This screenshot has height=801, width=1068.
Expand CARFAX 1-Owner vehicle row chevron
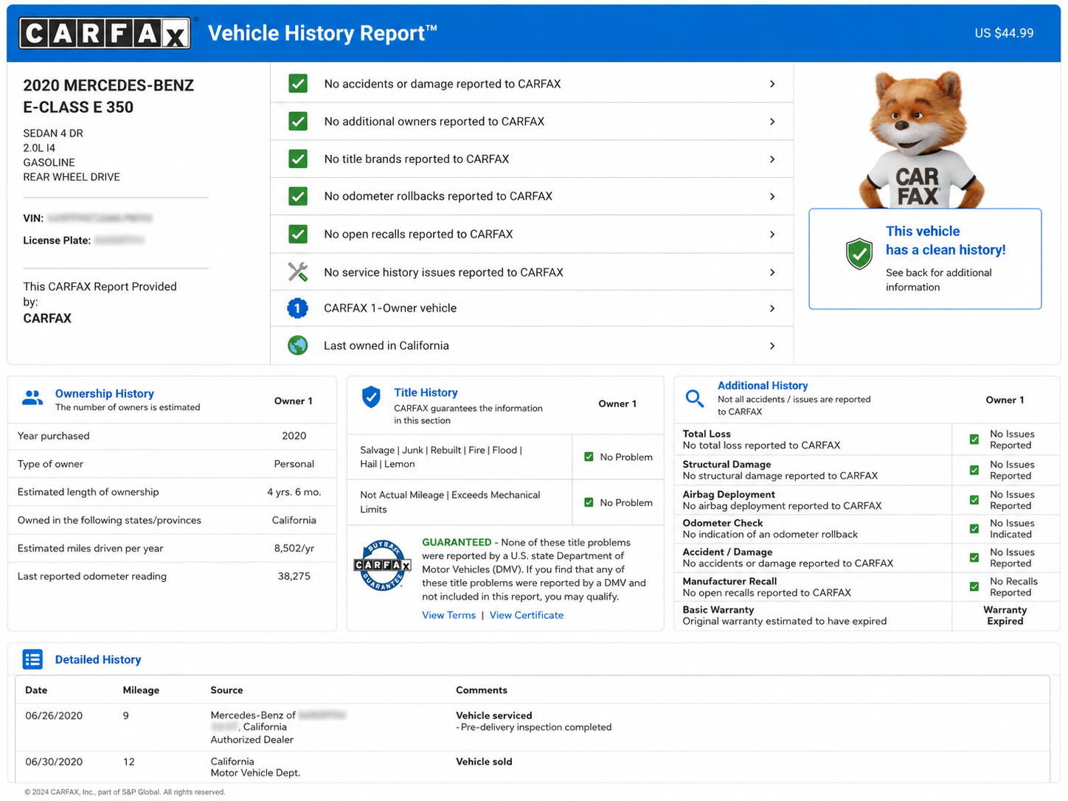[772, 308]
